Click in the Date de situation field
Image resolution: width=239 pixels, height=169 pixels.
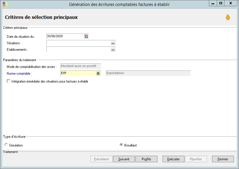pos(65,36)
